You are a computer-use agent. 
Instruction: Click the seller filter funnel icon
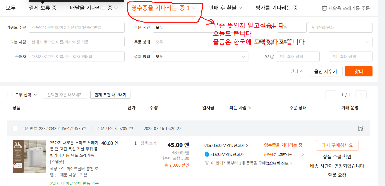(250, 108)
